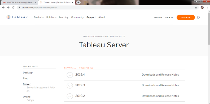Open the About menu
The image size is (210, 104).
[102, 17]
